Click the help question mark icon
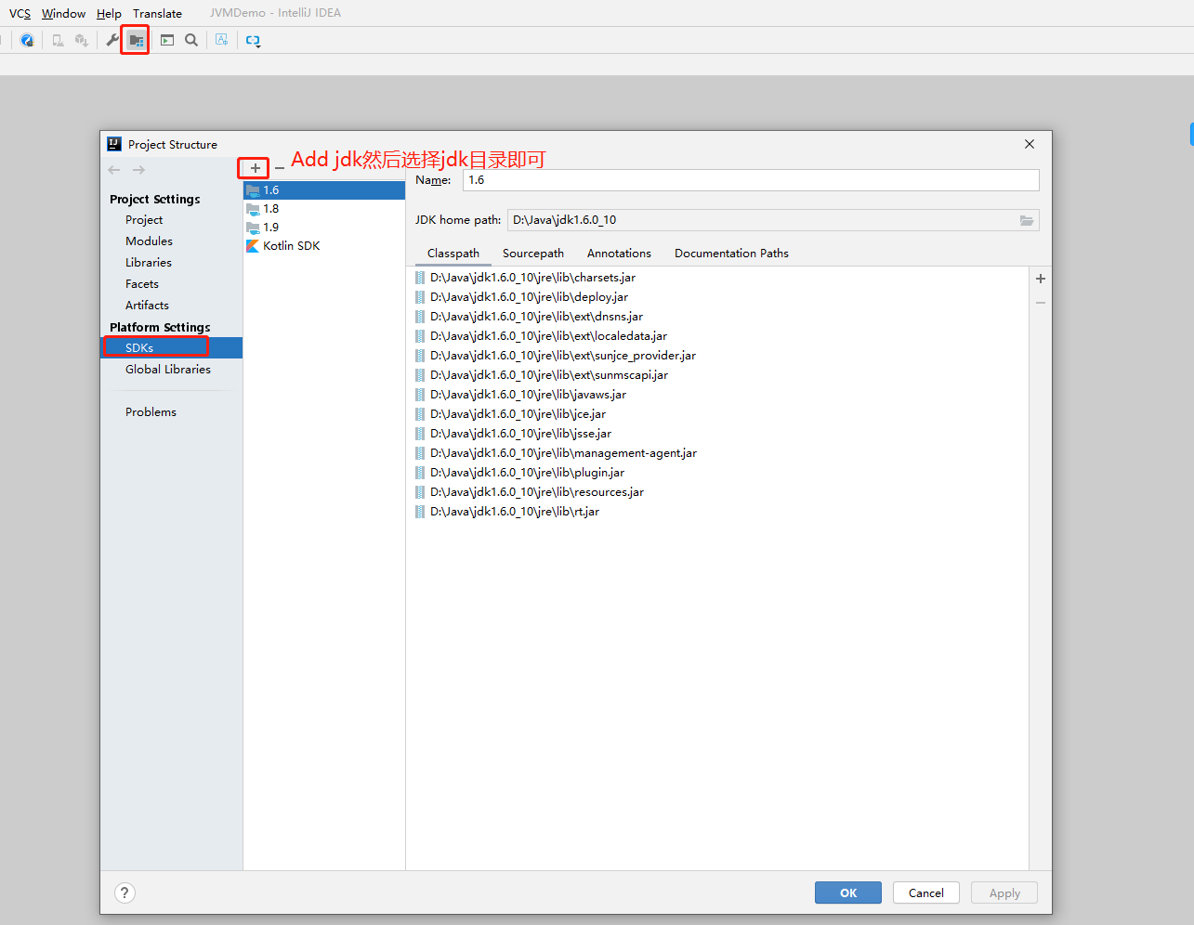This screenshot has width=1194, height=925. tap(125, 892)
